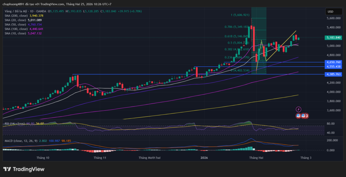Click the 2026 label on the time axis
The height and width of the screenshot is (177, 346).
tap(204, 158)
